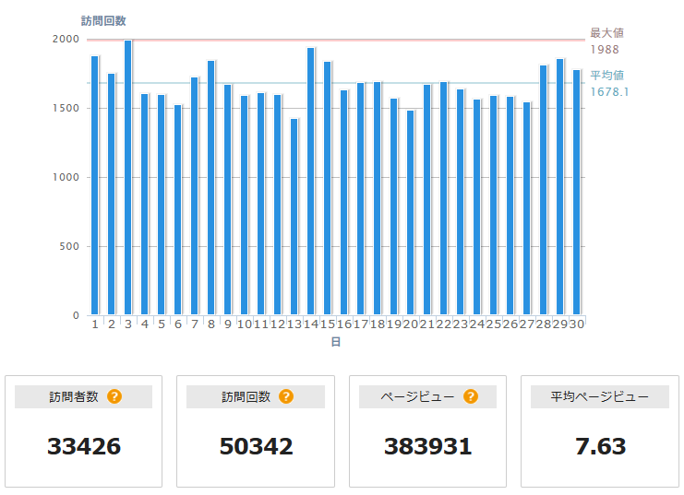Image resolution: width=684 pixels, height=495 pixels.
Task: Select the bar for day 24
Action: [477, 207]
